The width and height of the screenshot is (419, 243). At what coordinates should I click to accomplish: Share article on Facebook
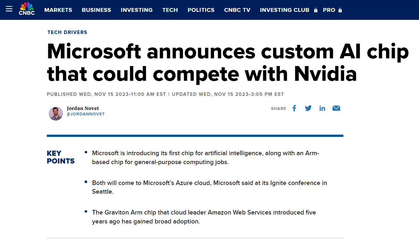(294, 108)
